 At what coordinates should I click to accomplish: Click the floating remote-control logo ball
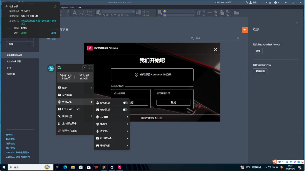(x=51, y=68)
